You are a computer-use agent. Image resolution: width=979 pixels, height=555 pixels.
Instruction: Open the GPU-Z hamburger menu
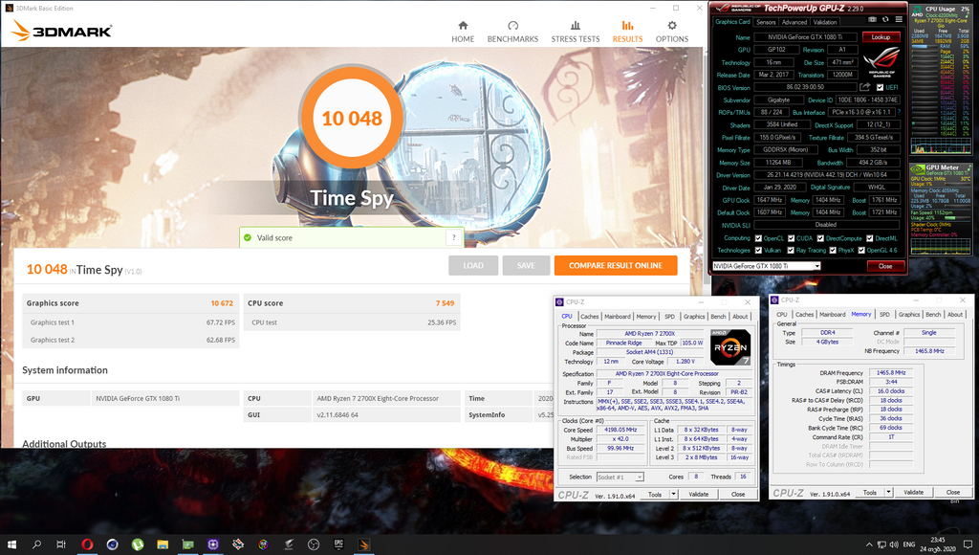pyautogui.click(x=899, y=19)
